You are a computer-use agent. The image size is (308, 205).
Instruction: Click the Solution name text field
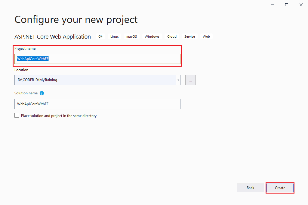click(97, 104)
